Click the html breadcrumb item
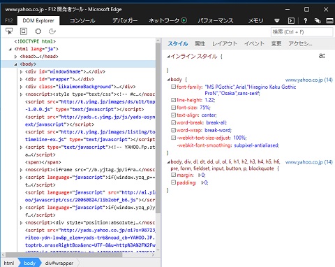This screenshot has height=267, width=335. pyautogui.click(x=9, y=263)
